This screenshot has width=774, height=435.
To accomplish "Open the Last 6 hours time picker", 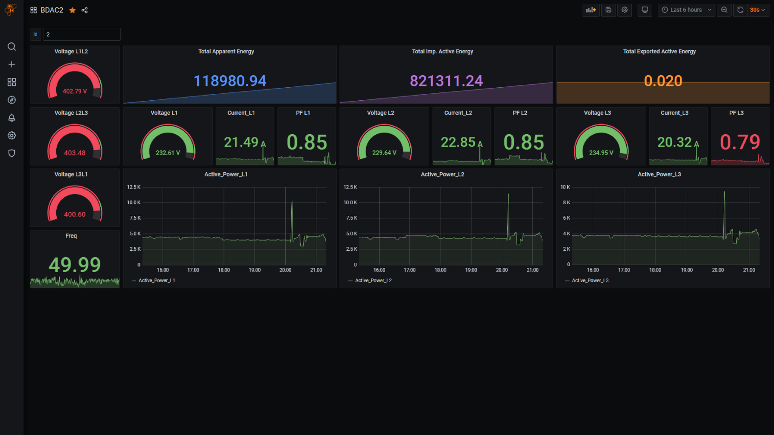I will click(x=687, y=10).
